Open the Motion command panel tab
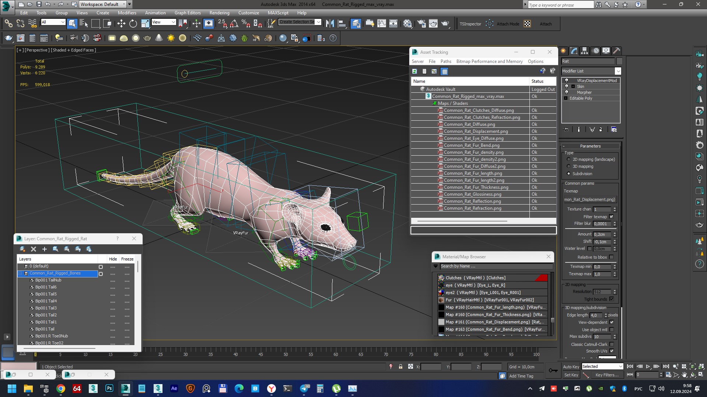The image size is (707, 397). (595, 51)
